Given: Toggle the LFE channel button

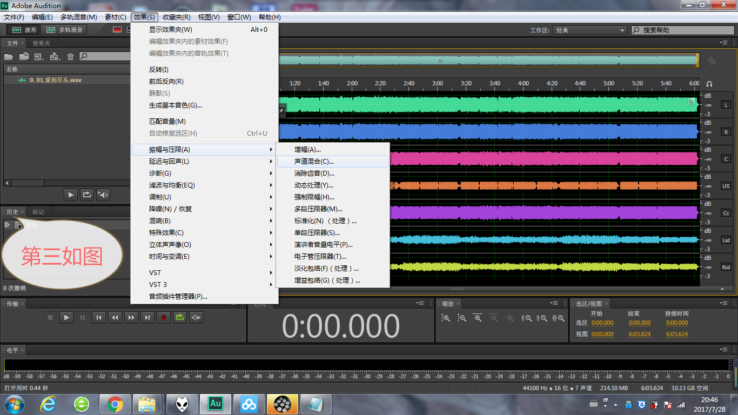Looking at the screenshot, I should click(x=726, y=186).
